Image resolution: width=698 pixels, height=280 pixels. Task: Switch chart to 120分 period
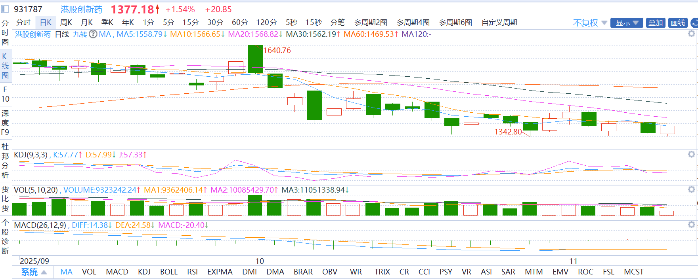[x=266, y=23]
